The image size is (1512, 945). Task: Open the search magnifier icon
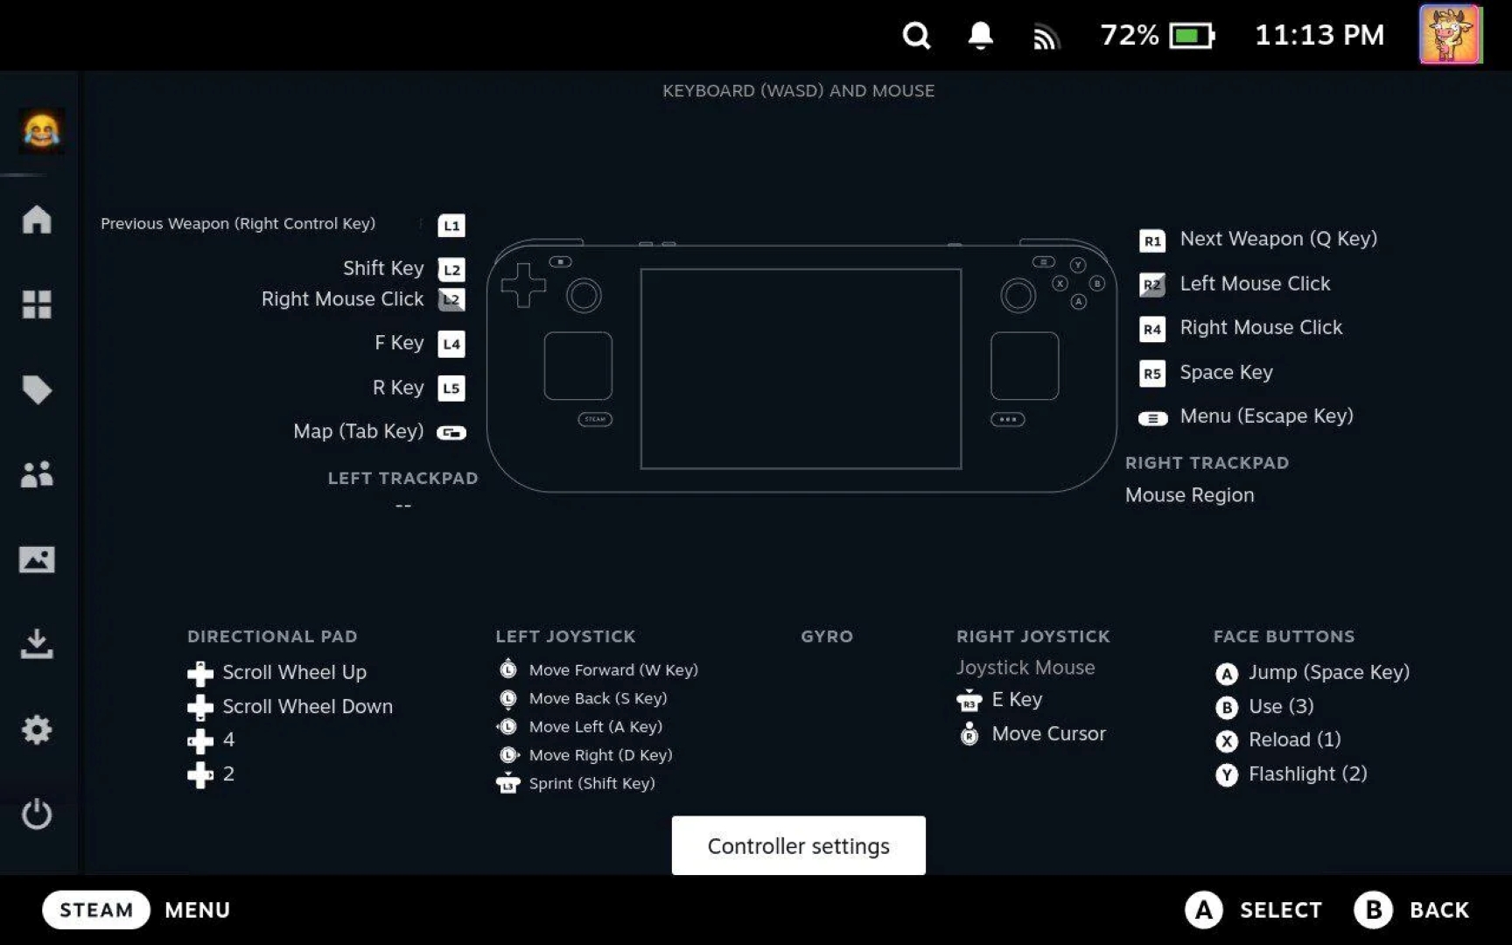pyautogui.click(x=916, y=36)
